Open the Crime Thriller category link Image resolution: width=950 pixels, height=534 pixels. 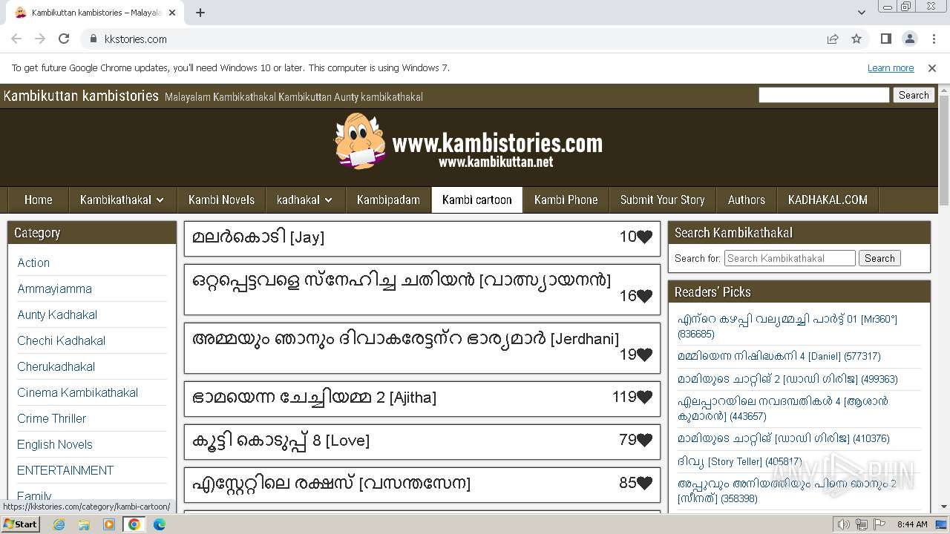[51, 418]
